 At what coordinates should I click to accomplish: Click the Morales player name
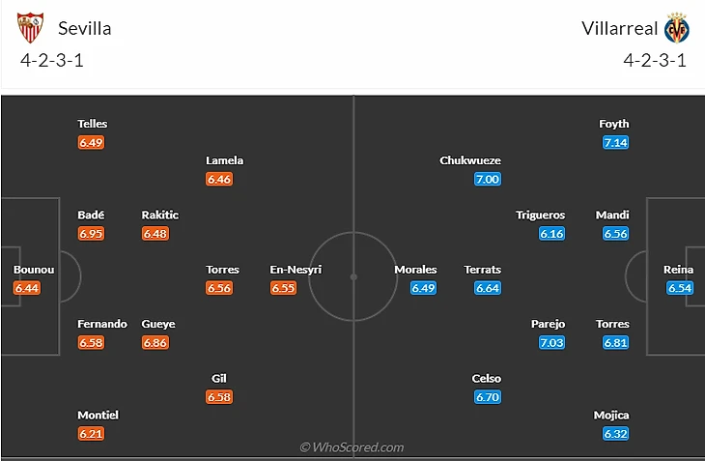[415, 270]
